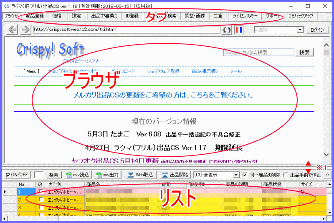Open the account dropdown beside ログイン
Image resolution: width=334 pixels, height=223 pixels.
[300, 30]
